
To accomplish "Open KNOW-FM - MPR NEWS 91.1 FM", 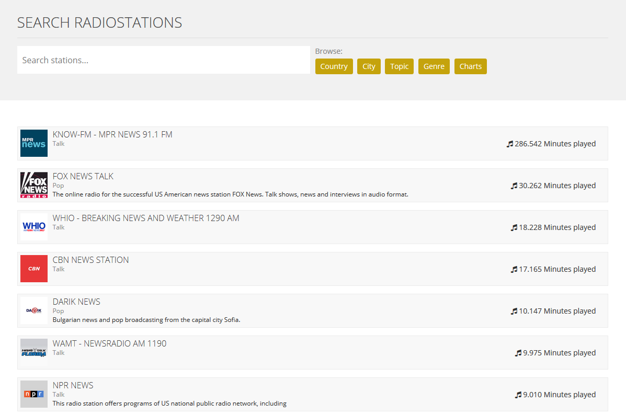I will coord(112,134).
